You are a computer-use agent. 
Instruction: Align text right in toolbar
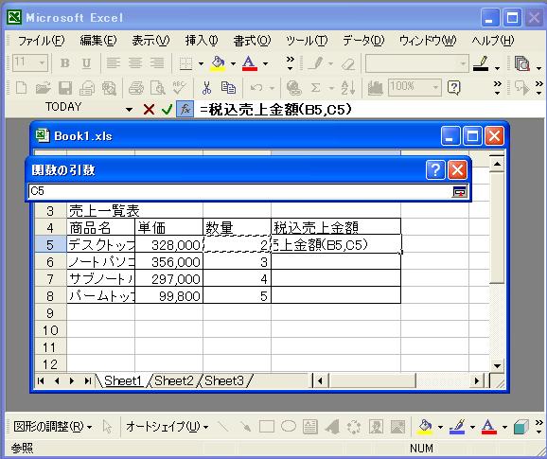(x=157, y=63)
